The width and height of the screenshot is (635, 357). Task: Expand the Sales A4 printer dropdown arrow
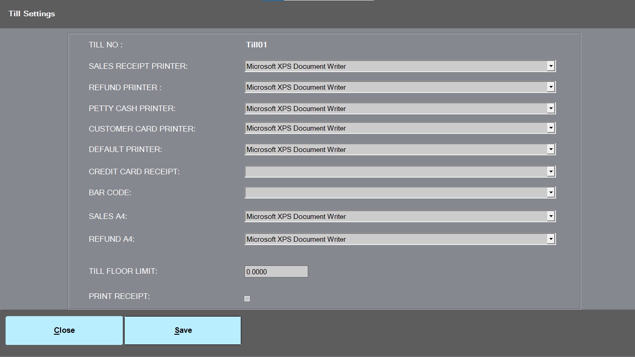[x=550, y=216]
